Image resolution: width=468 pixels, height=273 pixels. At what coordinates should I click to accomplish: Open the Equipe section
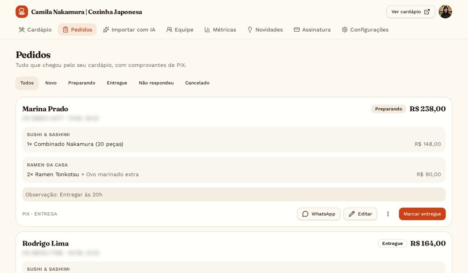[180, 29]
